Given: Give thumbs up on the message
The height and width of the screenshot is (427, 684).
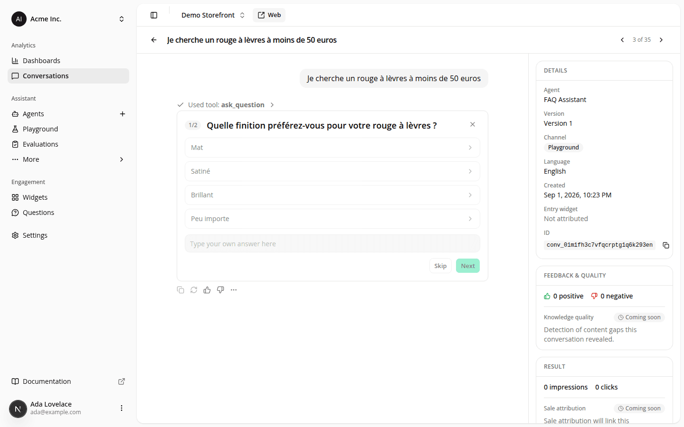Looking at the screenshot, I should click(x=207, y=290).
